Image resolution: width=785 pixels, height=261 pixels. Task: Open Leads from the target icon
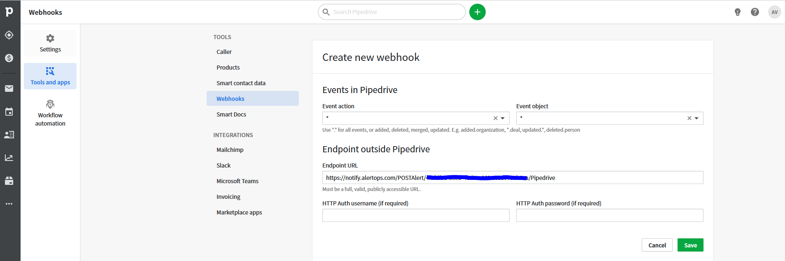point(9,35)
